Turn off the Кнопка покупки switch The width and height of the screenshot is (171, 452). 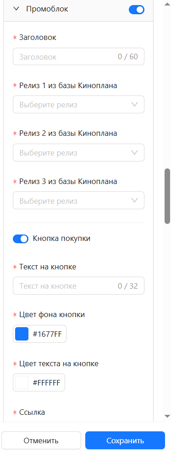(x=21, y=239)
